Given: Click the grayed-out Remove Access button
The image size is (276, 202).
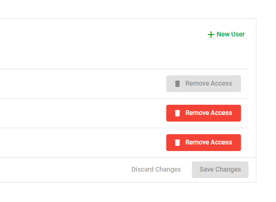Looking at the screenshot, I should [204, 84].
